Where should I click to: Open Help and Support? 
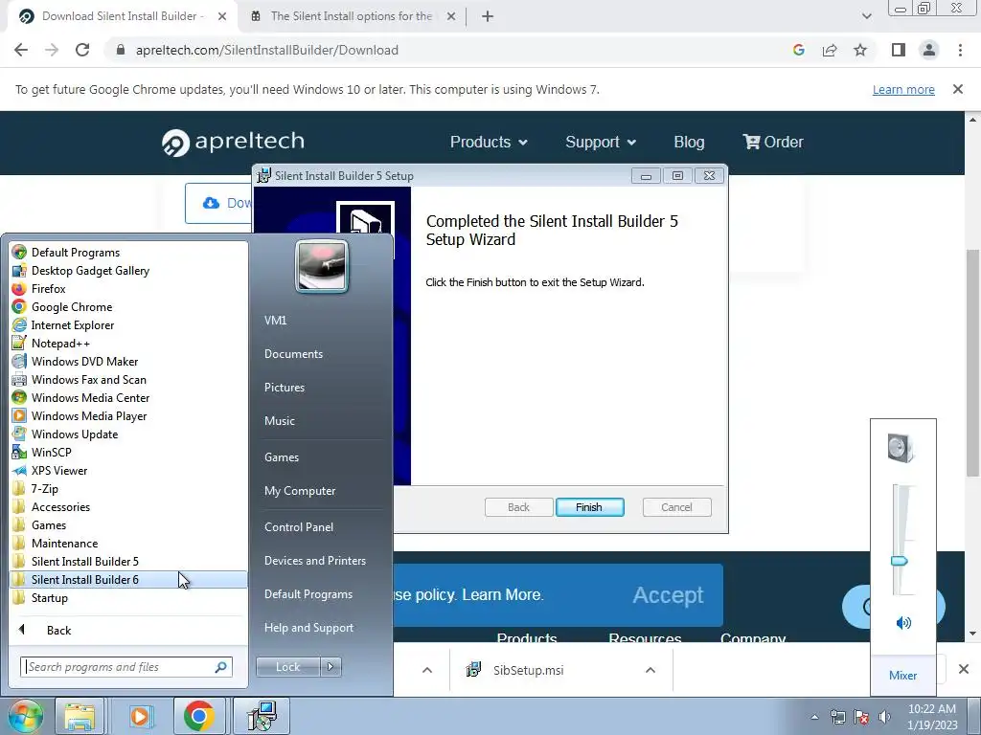[308, 628]
